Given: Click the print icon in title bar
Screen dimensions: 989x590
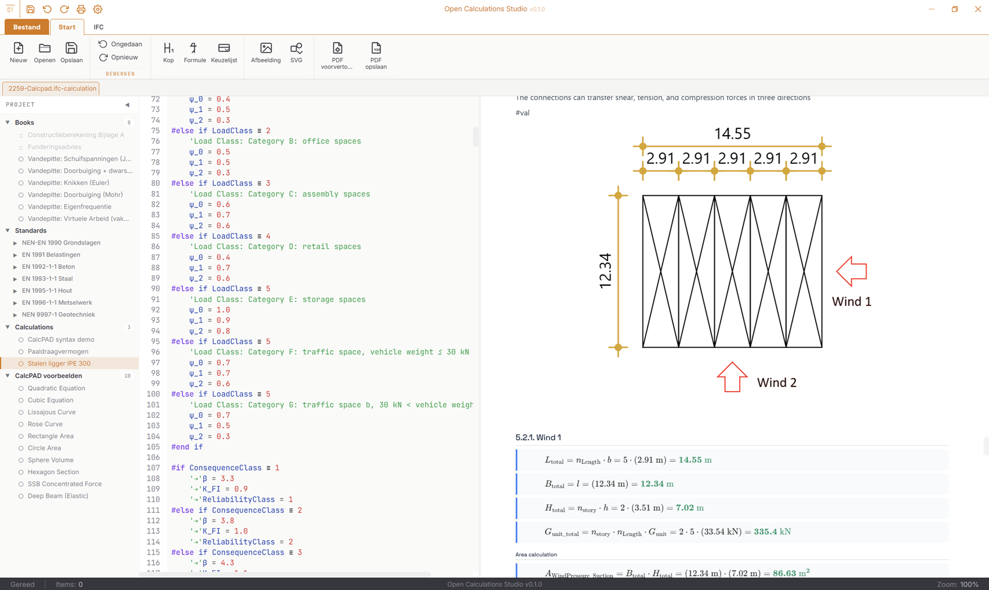Looking at the screenshot, I should (x=81, y=9).
